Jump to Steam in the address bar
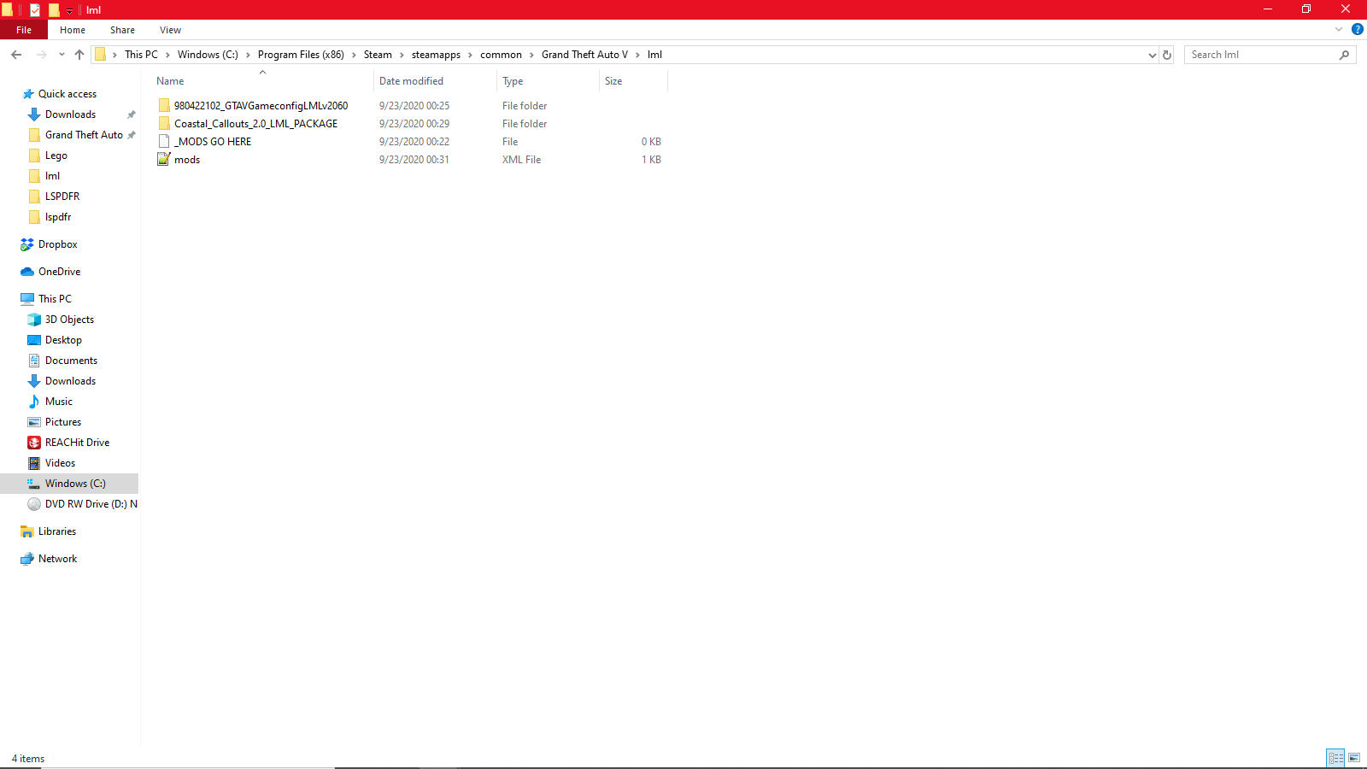This screenshot has width=1367, height=769. coord(378,55)
